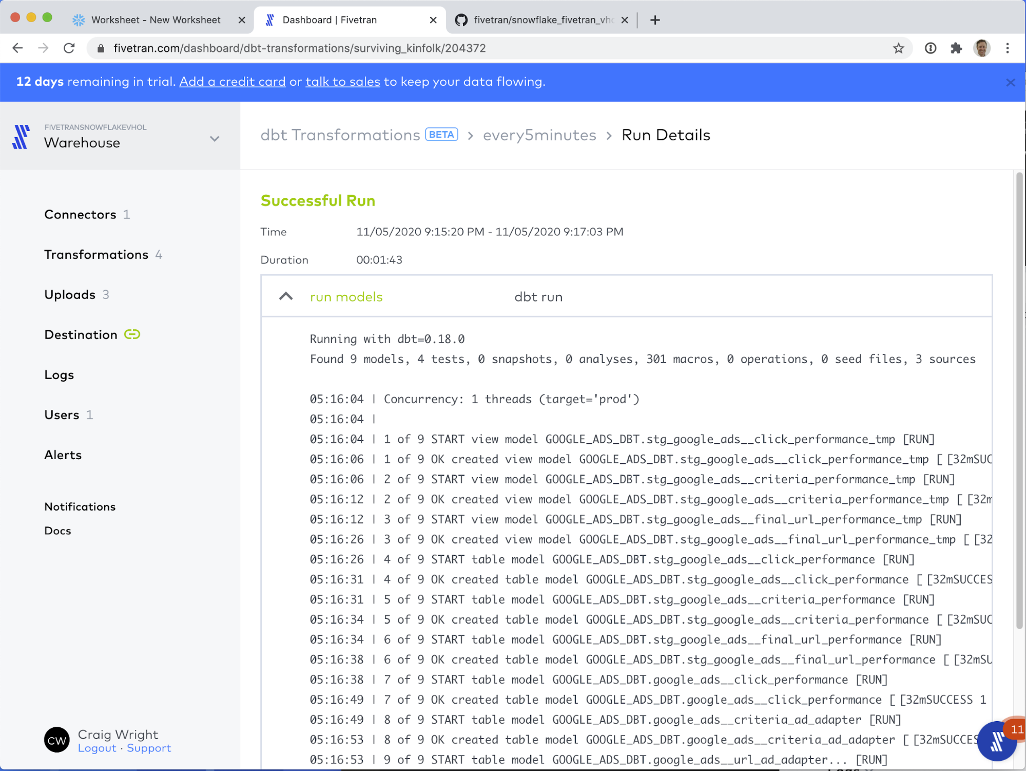Image resolution: width=1026 pixels, height=771 pixels.
Task: Open the Fivetran chat widget icon
Action: (996, 742)
